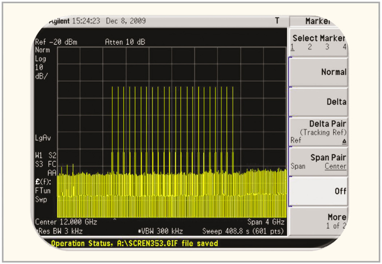Screen dimensions: 382x264
Task: Choose Span in the Span Pair softkey
Action: coord(298,167)
